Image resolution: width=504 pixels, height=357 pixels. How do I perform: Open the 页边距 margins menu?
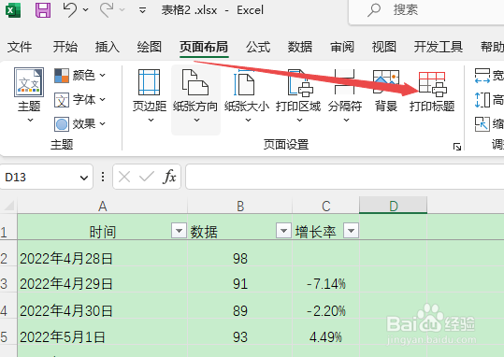tap(150, 96)
